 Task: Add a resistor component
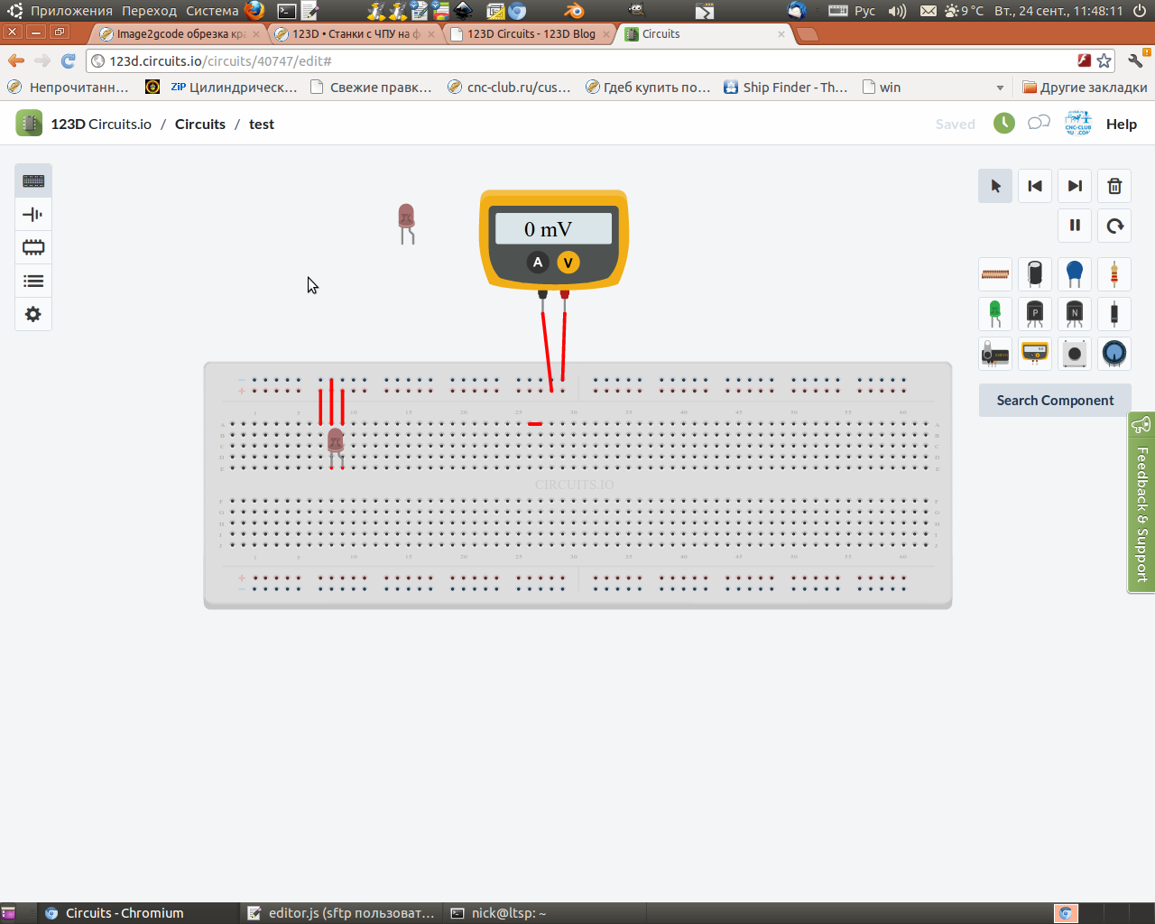[x=1114, y=274]
